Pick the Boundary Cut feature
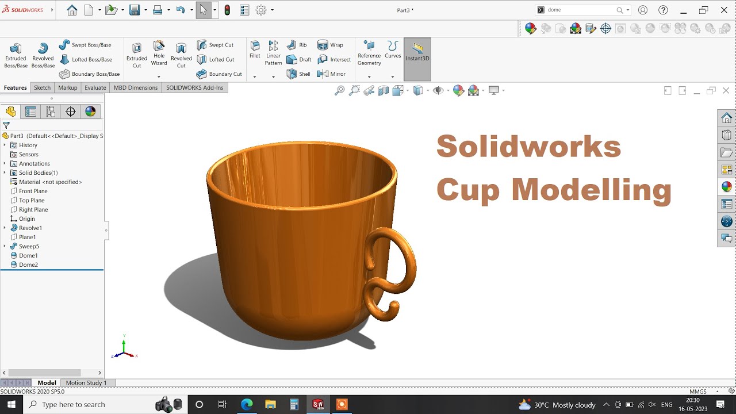Image resolution: width=736 pixels, height=414 pixels. [219, 74]
